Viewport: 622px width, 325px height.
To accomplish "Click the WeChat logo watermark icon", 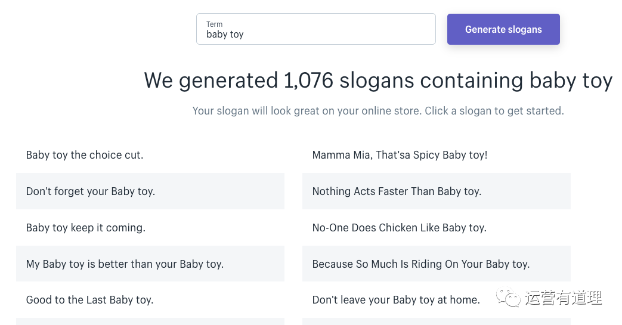I will 508,297.
